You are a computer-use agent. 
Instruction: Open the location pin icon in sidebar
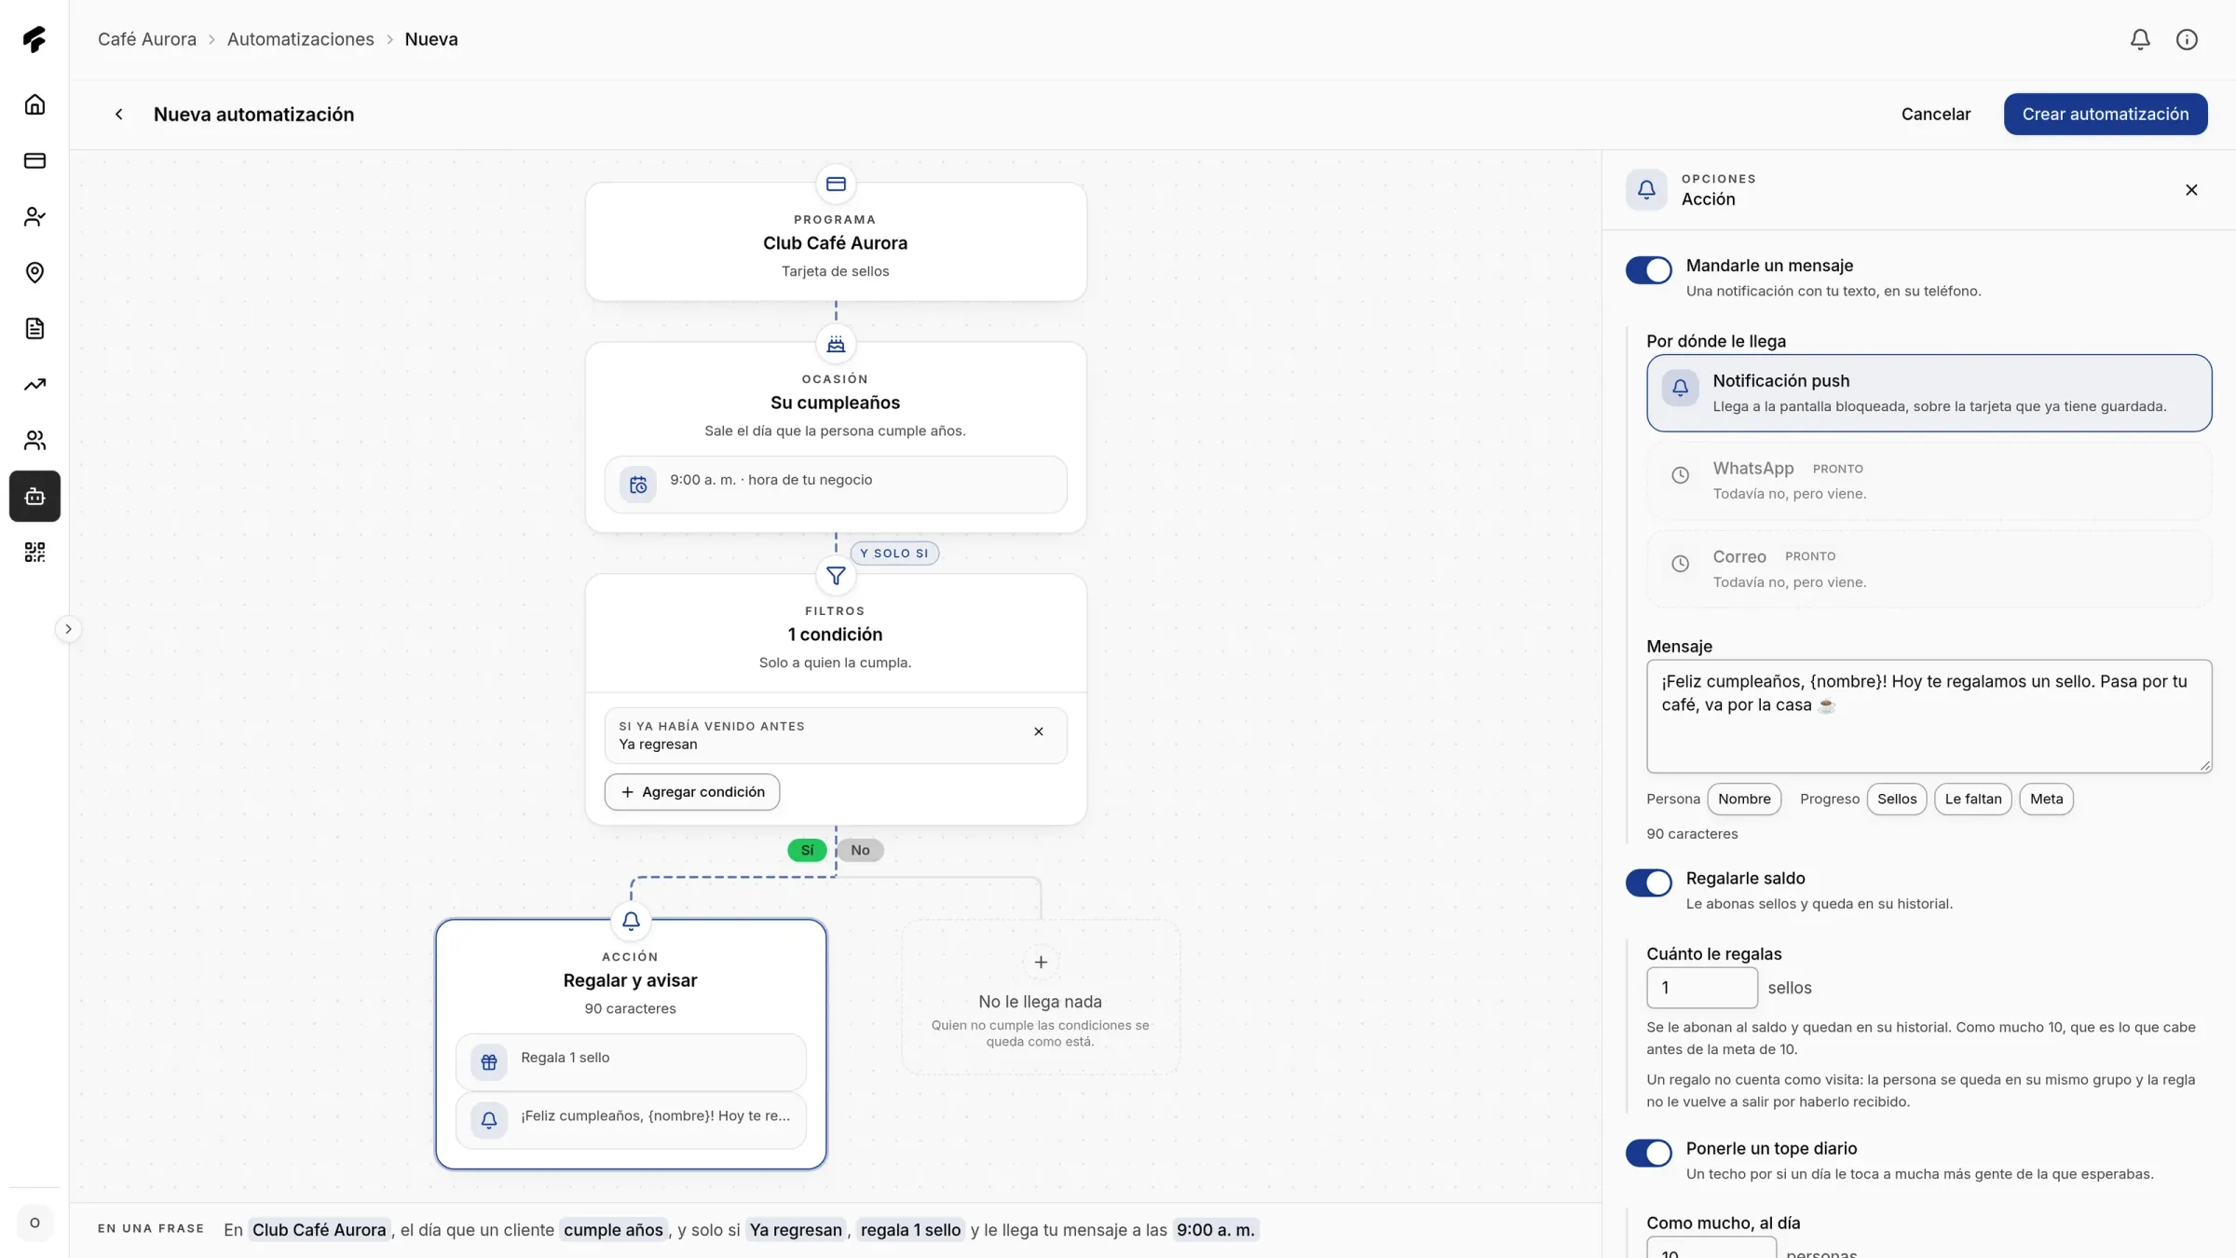(34, 272)
